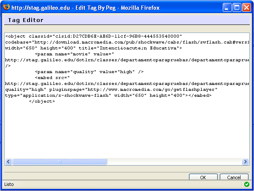The image size is (254, 191).
Task: Click the text 'param name="quality" value="high"'
Action: coord(86,72)
